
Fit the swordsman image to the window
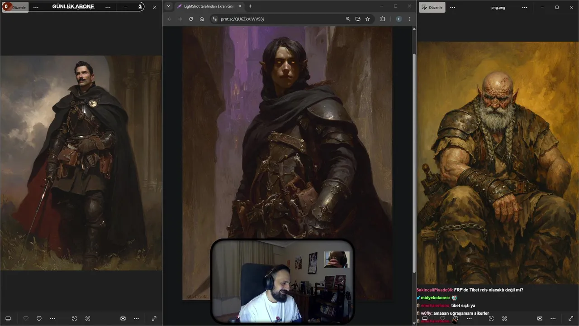click(x=75, y=319)
